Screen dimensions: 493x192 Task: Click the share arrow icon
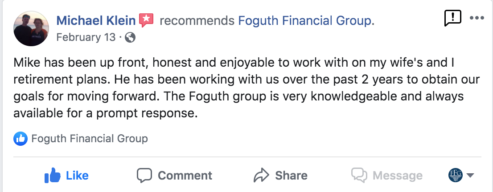(261, 175)
